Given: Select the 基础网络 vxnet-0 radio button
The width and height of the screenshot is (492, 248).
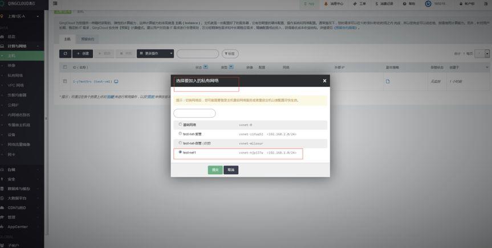Looking at the screenshot, I should tap(181, 124).
